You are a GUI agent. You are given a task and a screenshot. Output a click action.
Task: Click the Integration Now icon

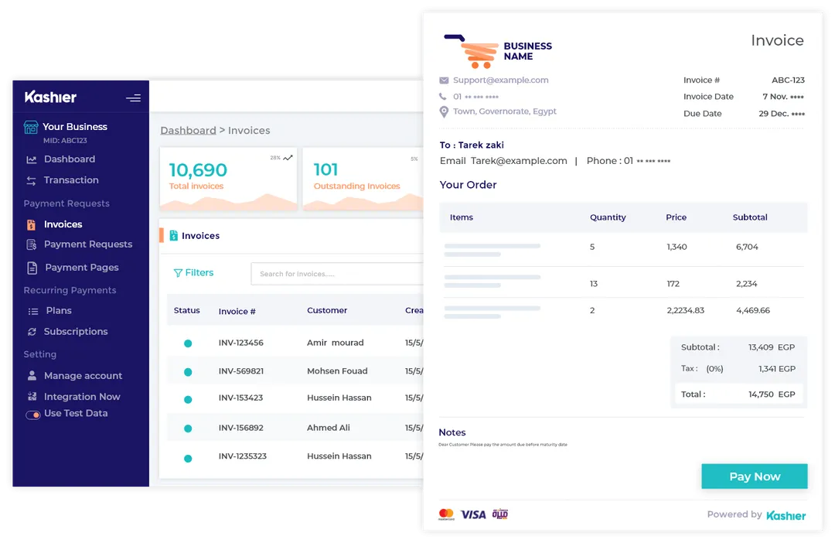point(32,397)
